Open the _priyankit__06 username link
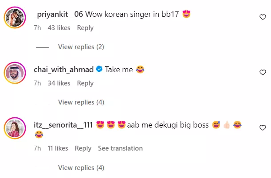 click(x=58, y=14)
